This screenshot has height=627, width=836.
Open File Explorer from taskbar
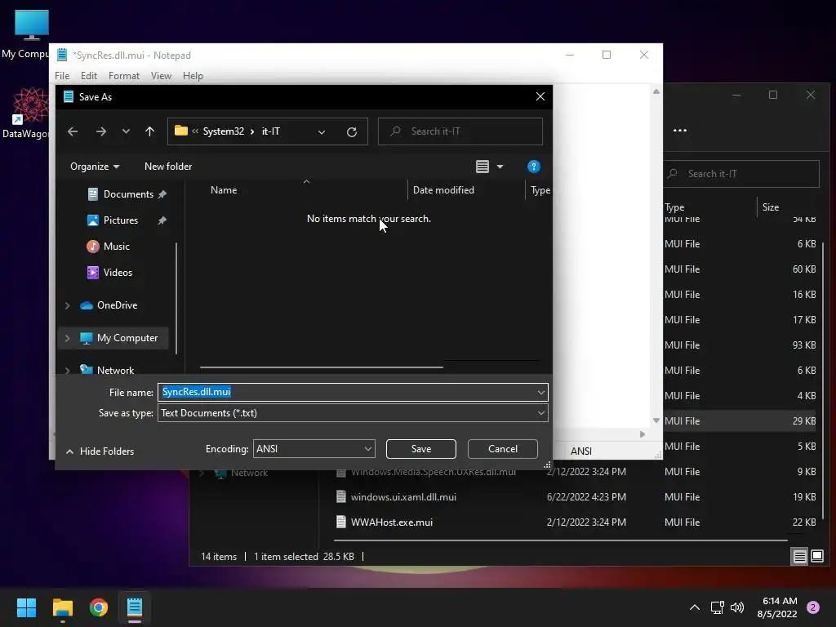click(x=62, y=607)
